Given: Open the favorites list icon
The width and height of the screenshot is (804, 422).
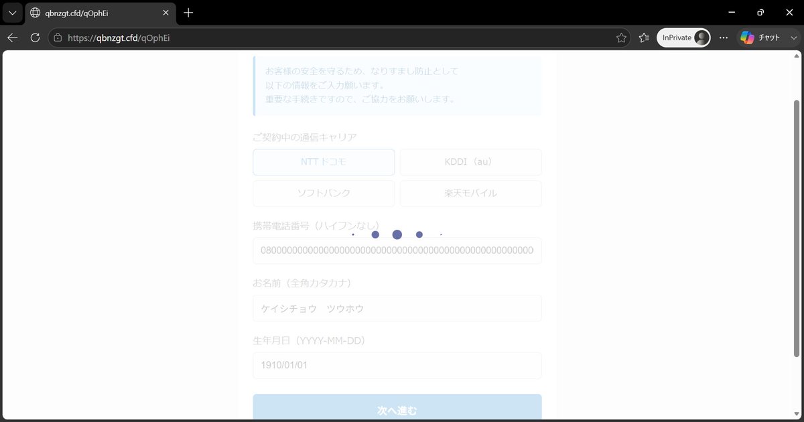Looking at the screenshot, I should (x=644, y=38).
